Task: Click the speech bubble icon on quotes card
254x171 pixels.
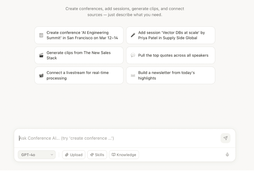Action: click(x=133, y=55)
